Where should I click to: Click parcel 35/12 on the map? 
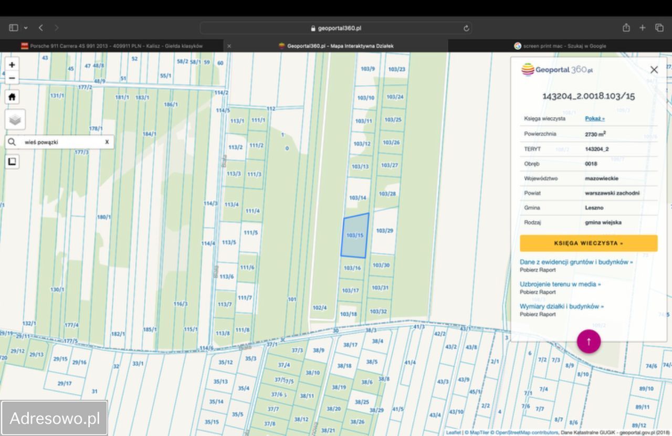[226, 362]
